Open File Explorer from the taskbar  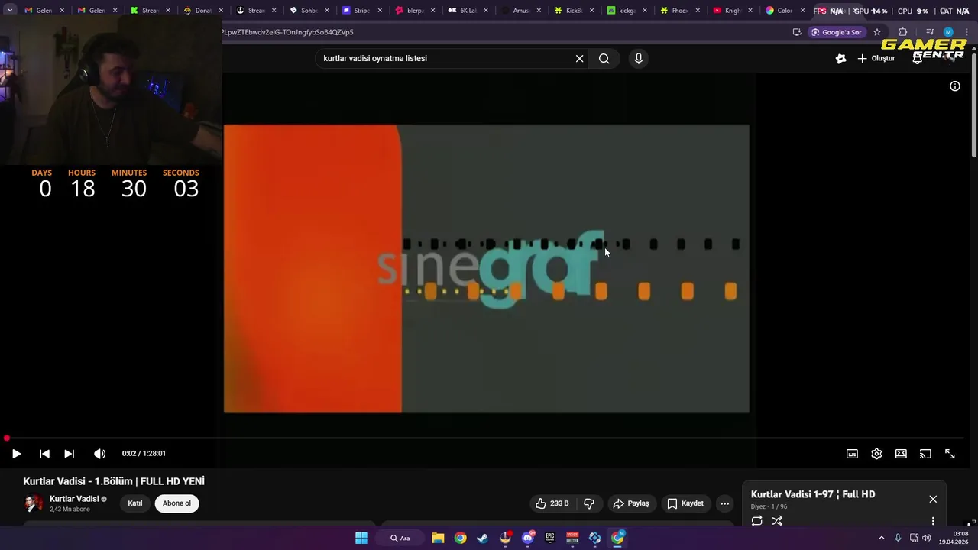(x=438, y=538)
